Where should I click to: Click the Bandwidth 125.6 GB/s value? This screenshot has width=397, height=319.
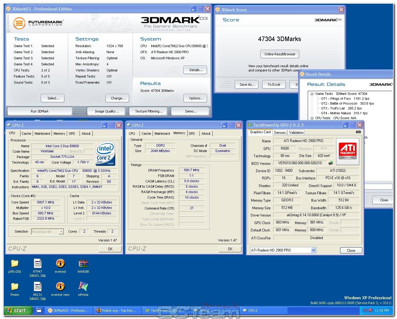(x=343, y=208)
